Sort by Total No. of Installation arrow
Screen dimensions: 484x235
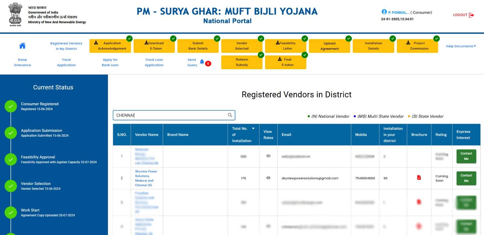click(x=253, y=129)
